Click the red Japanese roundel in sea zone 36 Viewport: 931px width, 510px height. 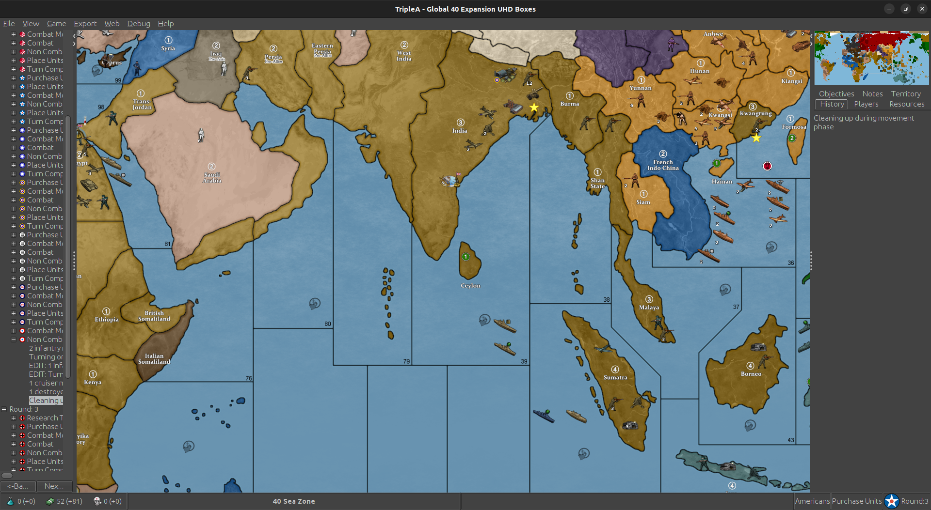[767, 166]
